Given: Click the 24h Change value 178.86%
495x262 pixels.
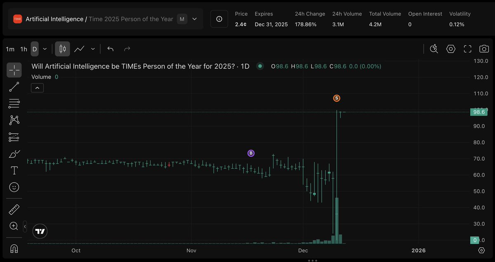Looking at the screenshot, I should [x=306, y=25].
